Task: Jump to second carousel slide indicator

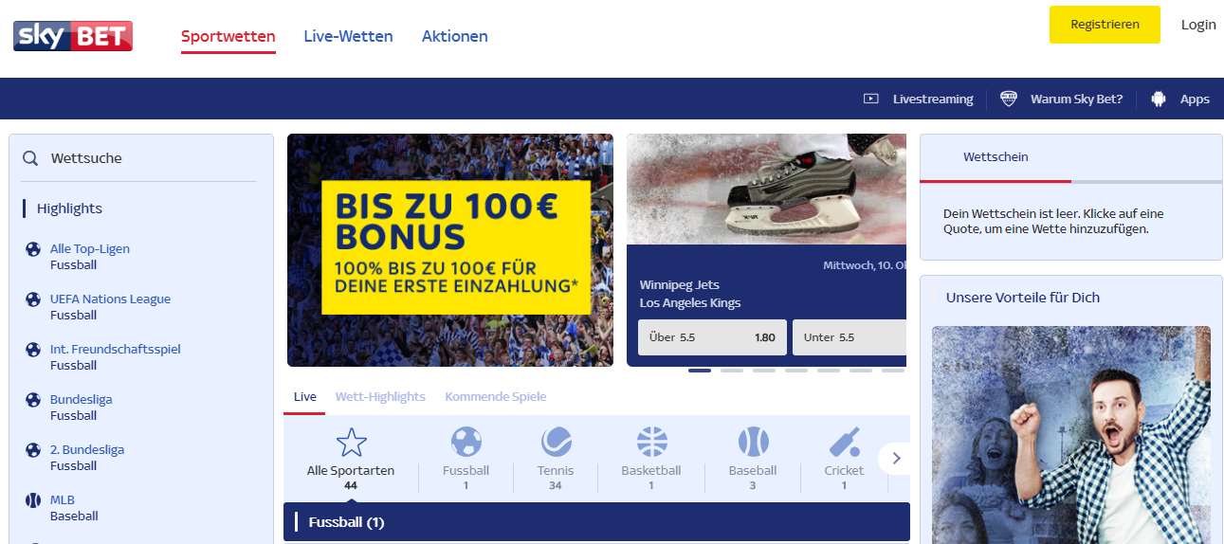Action: click(x=732, y=371)
